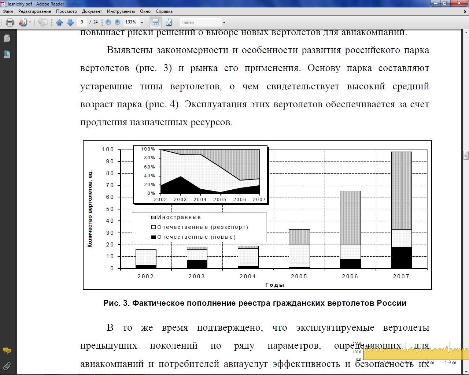Click the axis title Годы
Image resolution: width=469 pixels, height=375 pixels.
[x=275, y=285]
